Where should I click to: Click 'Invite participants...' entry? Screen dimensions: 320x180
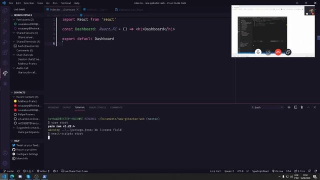click(29, 132)
